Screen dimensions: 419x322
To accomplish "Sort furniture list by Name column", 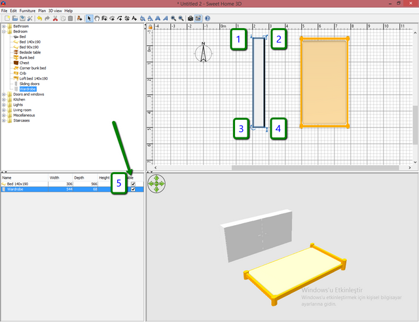I will click(25, 178).
